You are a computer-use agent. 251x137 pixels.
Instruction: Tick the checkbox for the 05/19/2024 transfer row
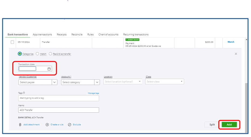[x=12, y=42]
